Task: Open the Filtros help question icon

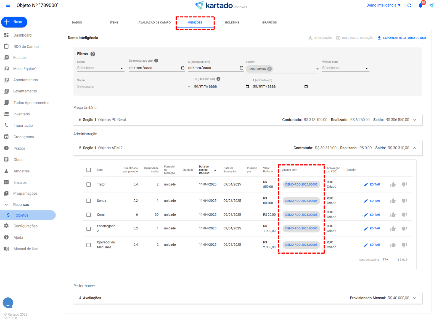Action: pyautogui.click(x=93, y=54)
